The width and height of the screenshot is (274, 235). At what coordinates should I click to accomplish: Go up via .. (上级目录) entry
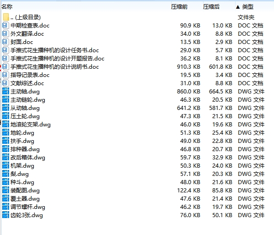pos(26,17)
